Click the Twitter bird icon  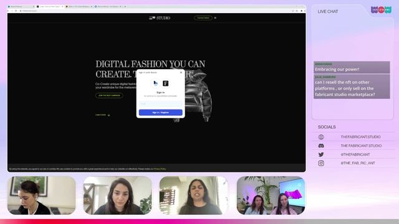pos(321,154)
